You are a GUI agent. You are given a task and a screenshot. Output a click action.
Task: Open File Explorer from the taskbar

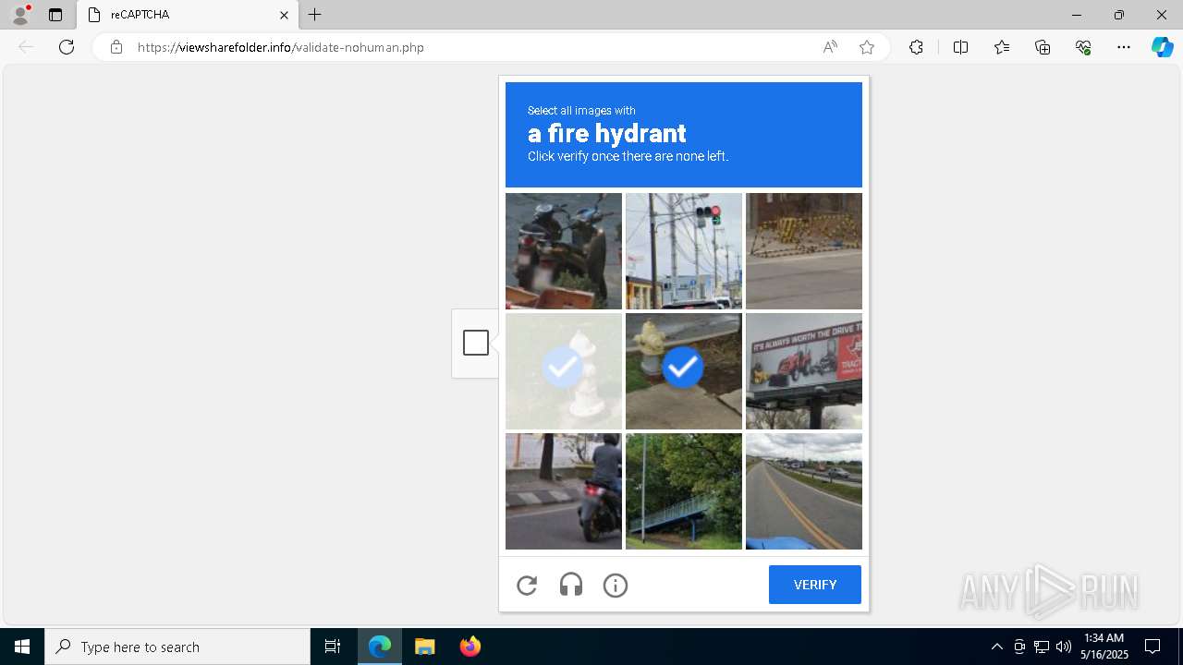click(x=424, y=647)
